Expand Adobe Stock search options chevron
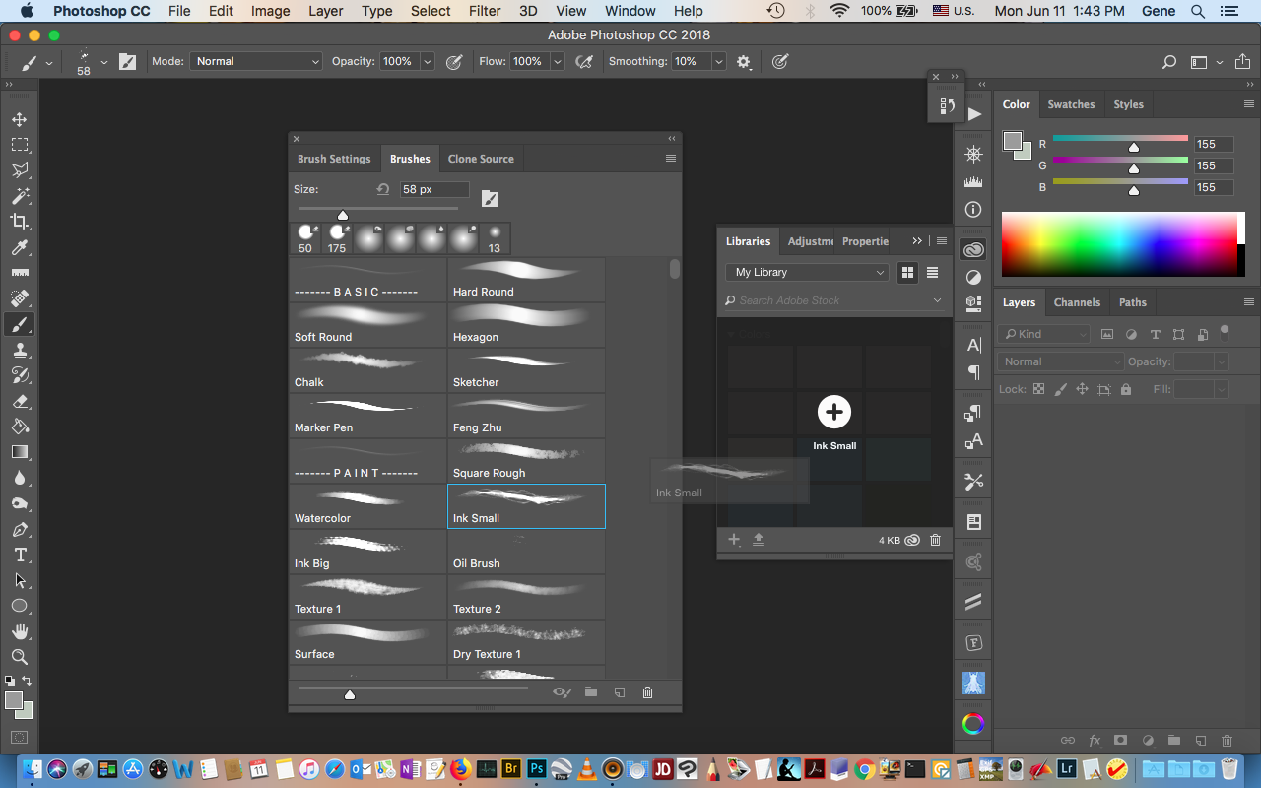The image size is (1261, 788). (x=937, y=300)
